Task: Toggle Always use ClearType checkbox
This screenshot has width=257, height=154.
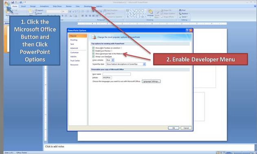Action: (x=93, y=57)
